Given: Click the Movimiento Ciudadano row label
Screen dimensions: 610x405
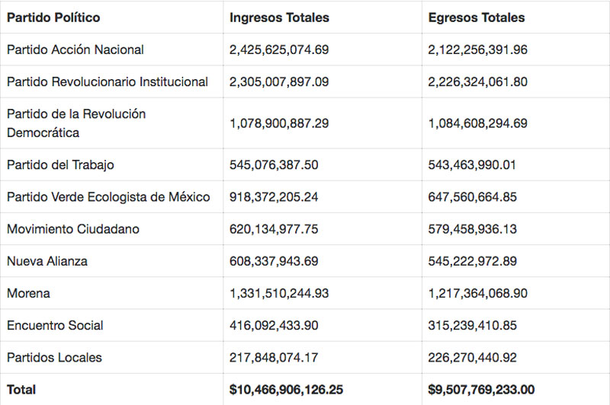Looking at the screenshot, I should click(x=73, y=229).
